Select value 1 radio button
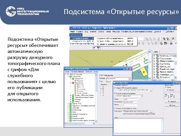This screenshot has width=181, height=136. pyautogui.click(x=101, y=89)
